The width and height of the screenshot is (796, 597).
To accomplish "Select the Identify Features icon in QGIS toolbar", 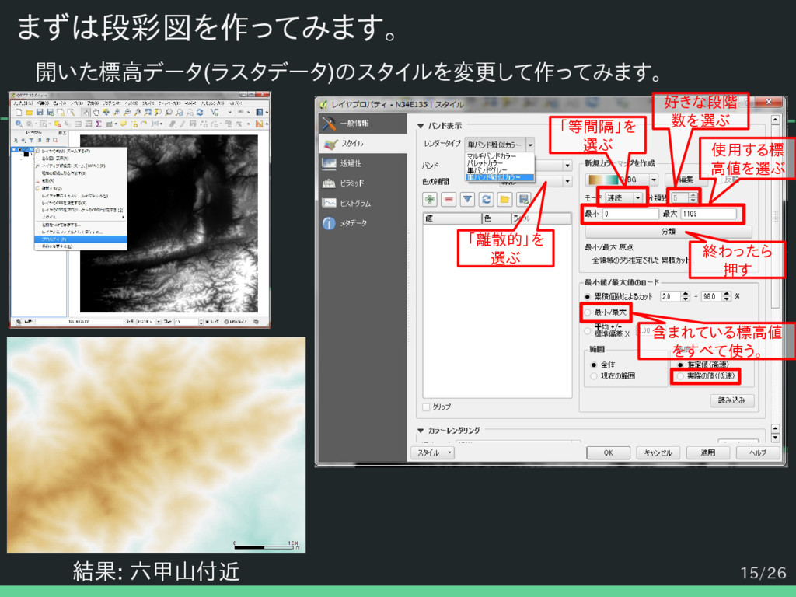I will pos(19,124).
